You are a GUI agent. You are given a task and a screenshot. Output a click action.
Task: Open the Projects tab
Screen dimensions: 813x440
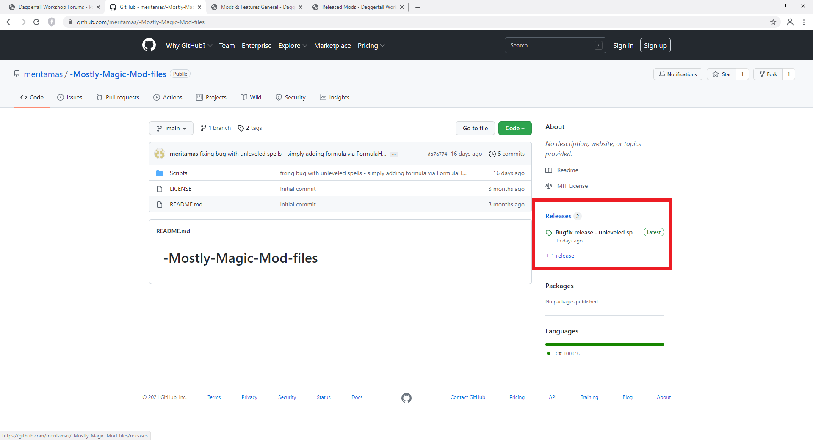coord(211,97)
